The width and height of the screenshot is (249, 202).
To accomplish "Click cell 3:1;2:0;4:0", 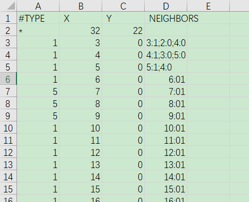I will tap(165, 42).
